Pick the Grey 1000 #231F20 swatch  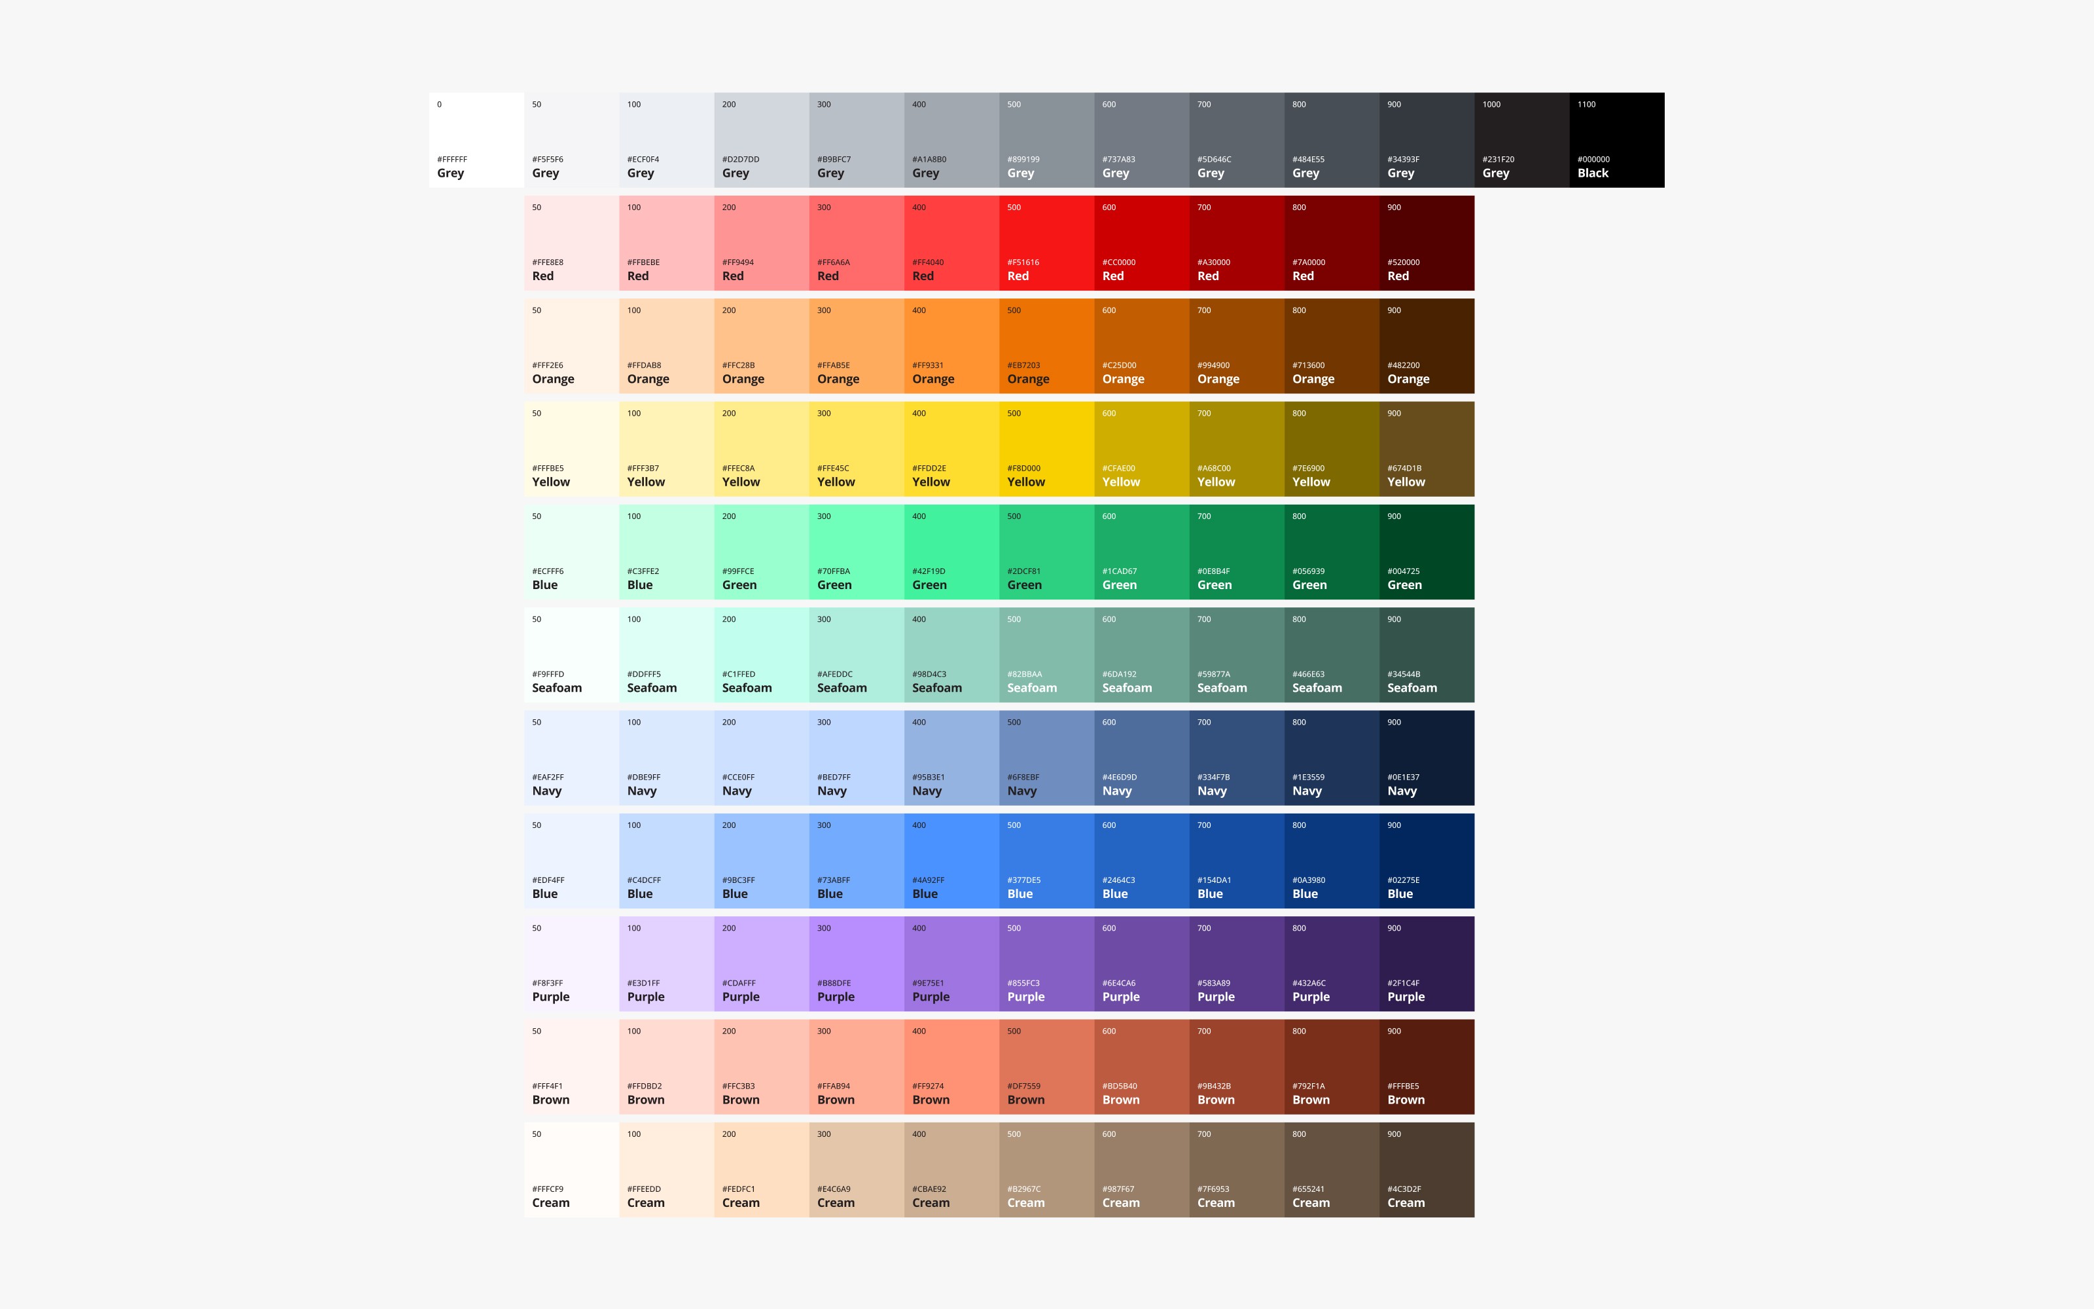pyautogui.click(x=1521, y=139)
